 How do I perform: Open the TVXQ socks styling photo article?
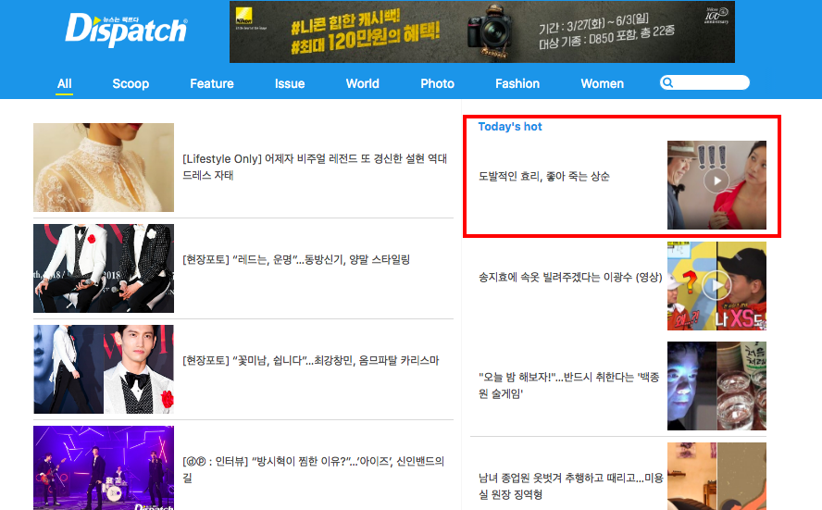point(296,259)
